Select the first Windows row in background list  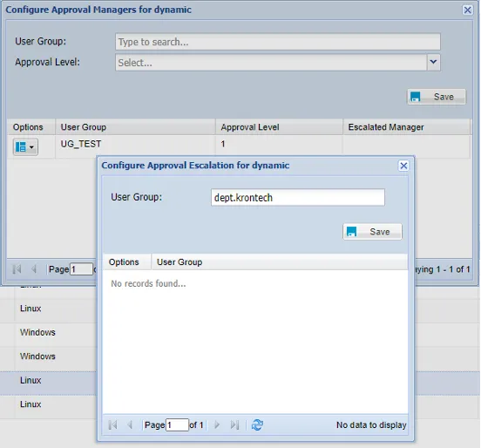pos(37,332)
